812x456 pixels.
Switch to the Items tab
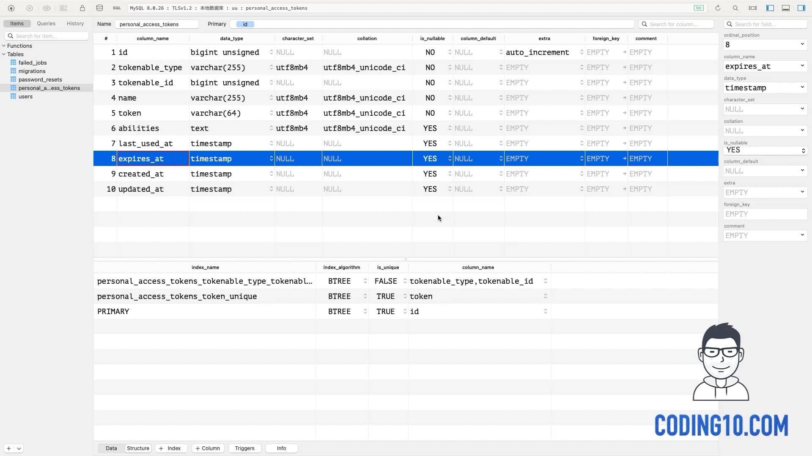point(17,24)
